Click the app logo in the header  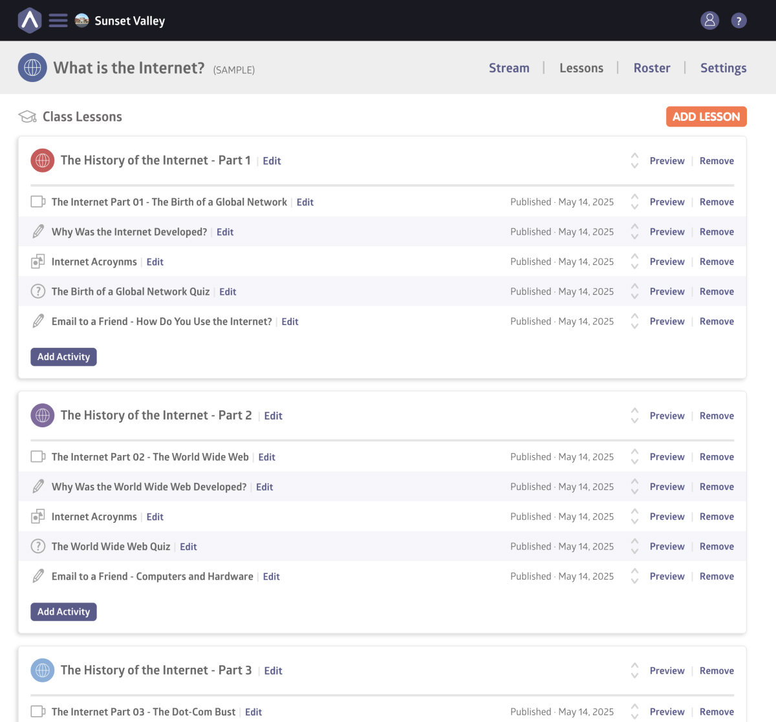30,21
